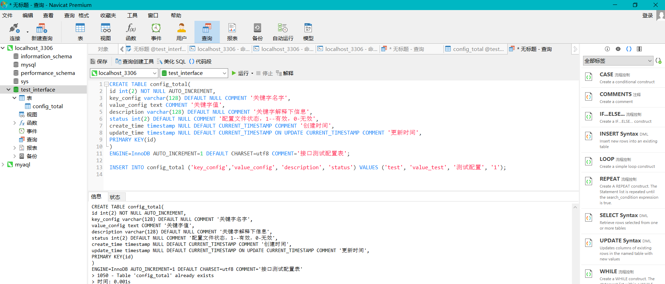This screenshot has height=284, width=665.
Task: Open the 视图 (View) toolbar icon
Action: (106, 32)
